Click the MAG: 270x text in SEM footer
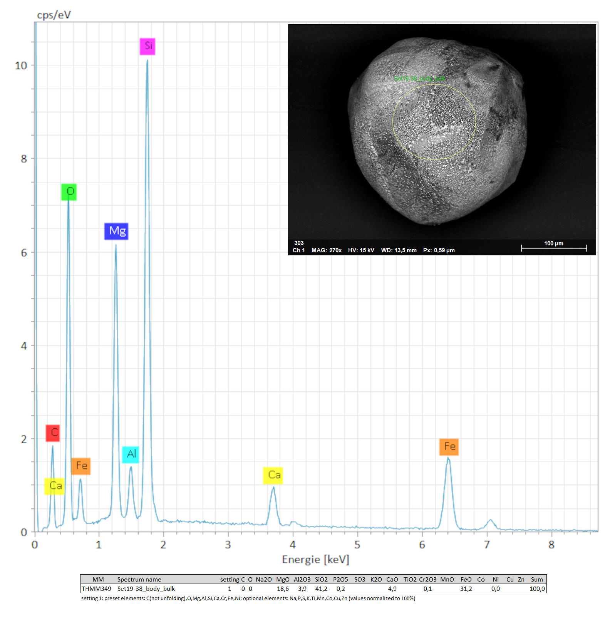 point(326,250)
